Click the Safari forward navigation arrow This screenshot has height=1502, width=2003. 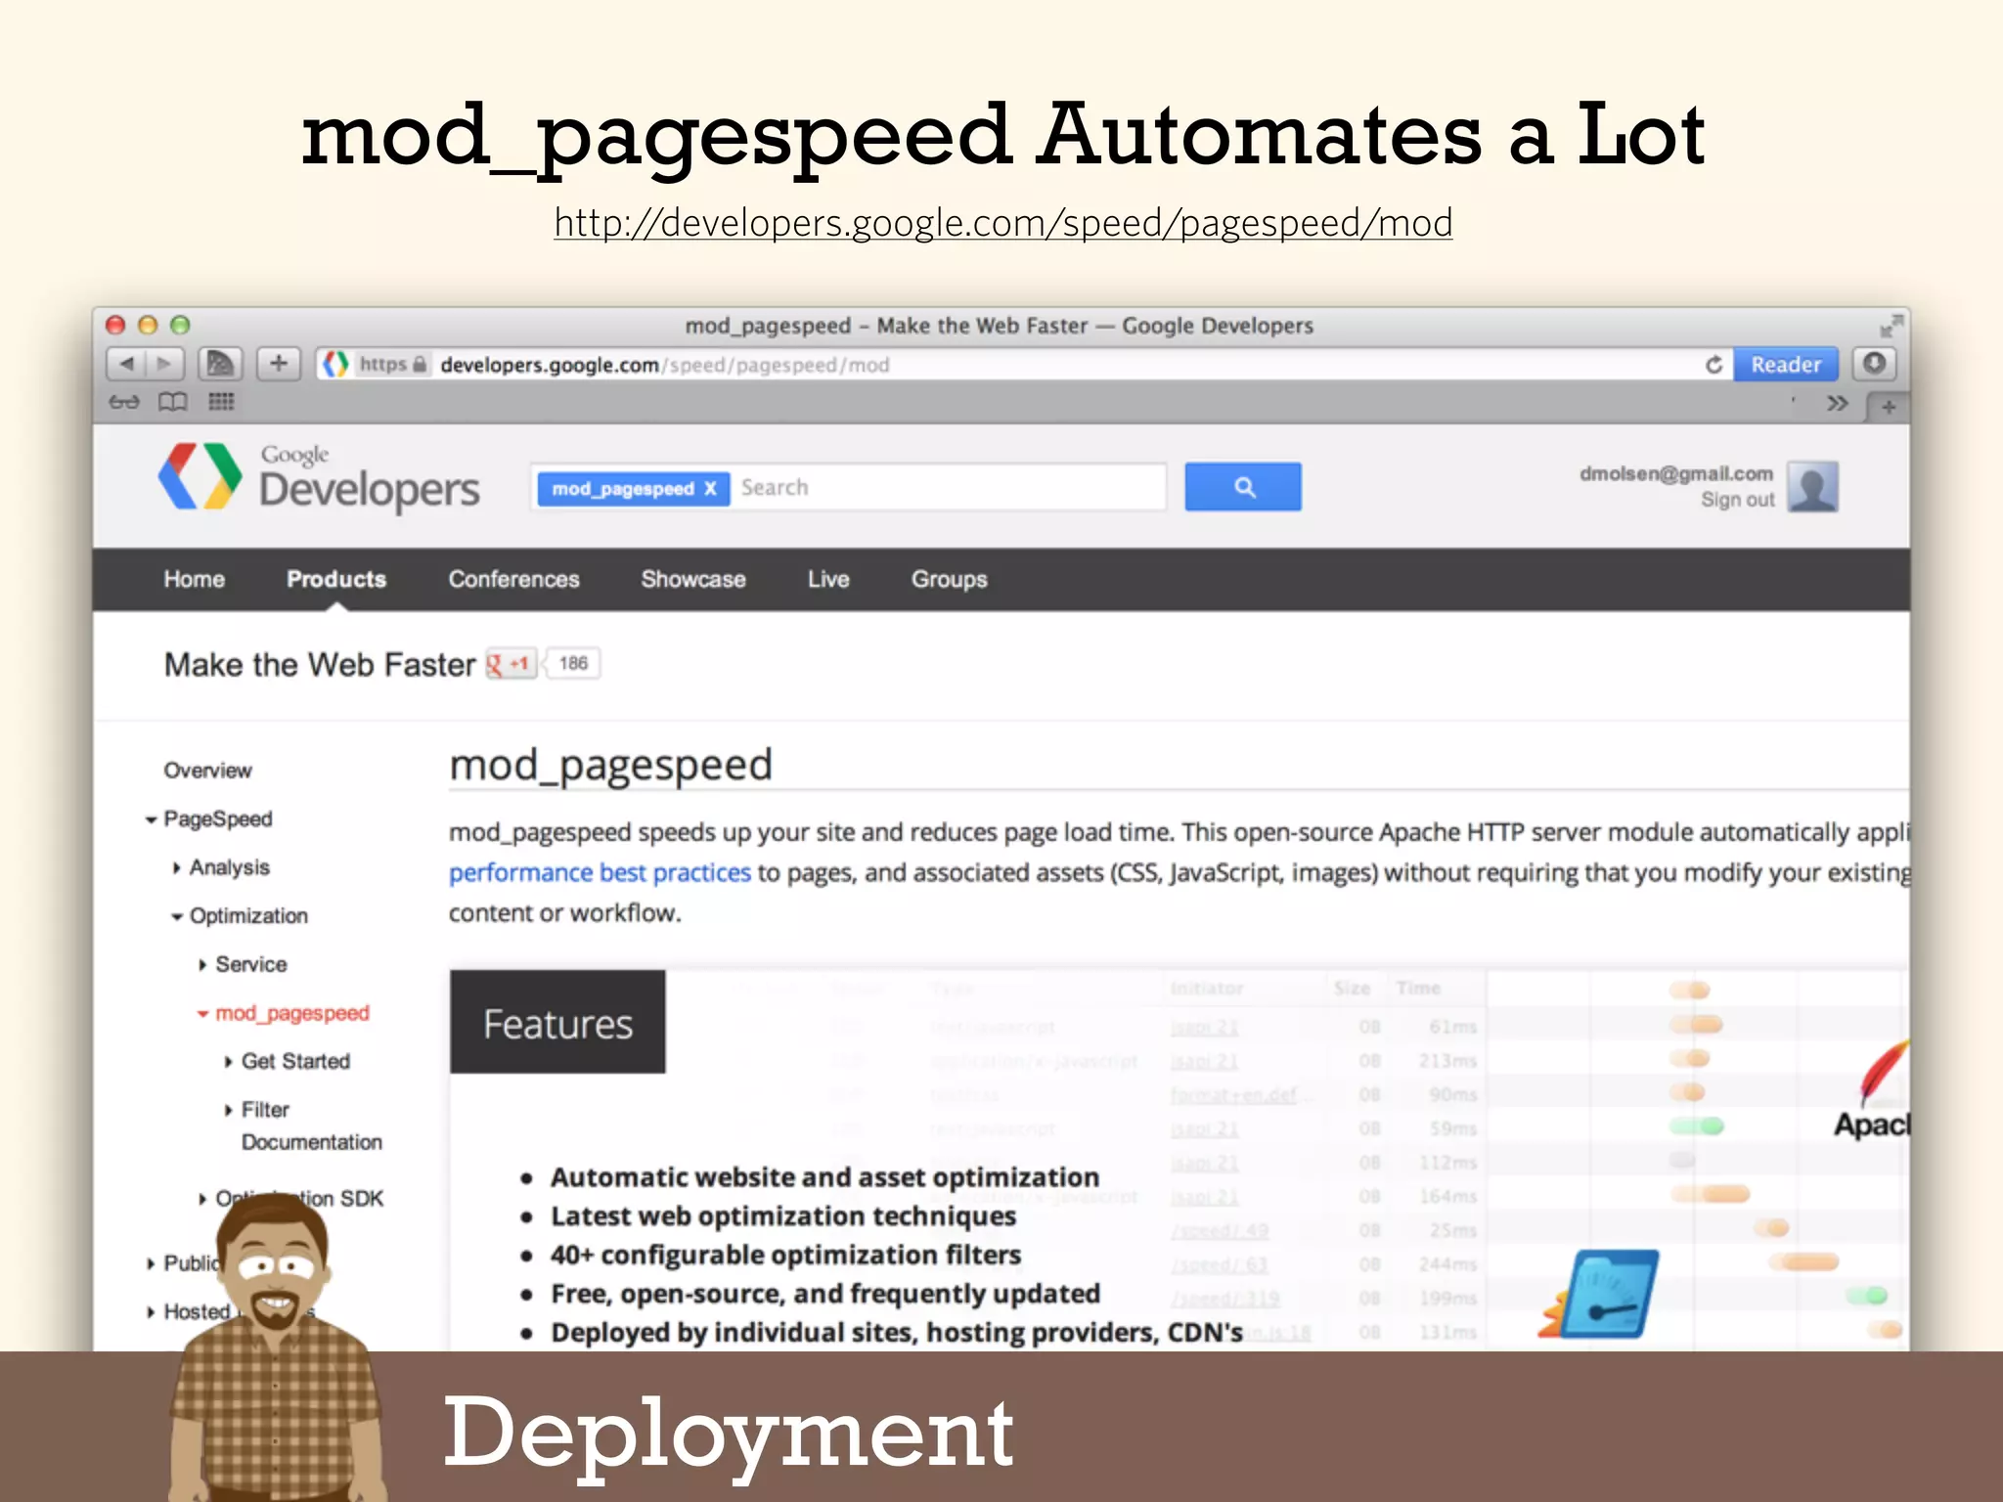click(x=164, y=364)
